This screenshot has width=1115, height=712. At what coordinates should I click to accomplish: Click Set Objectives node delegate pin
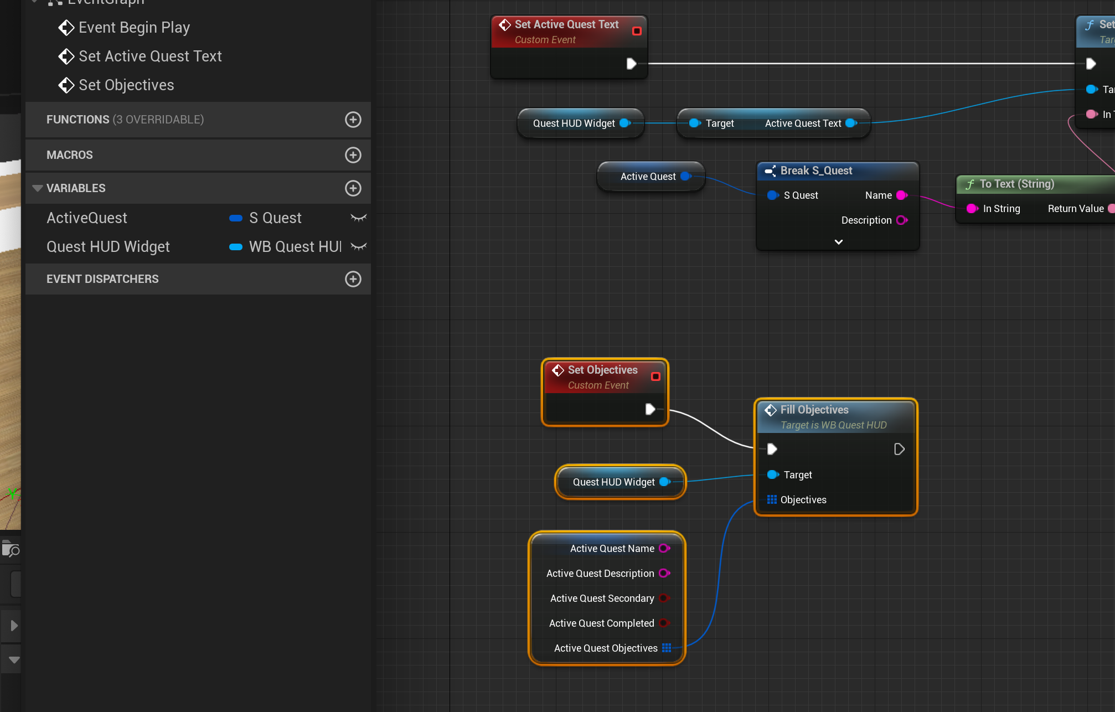point(655,376)
